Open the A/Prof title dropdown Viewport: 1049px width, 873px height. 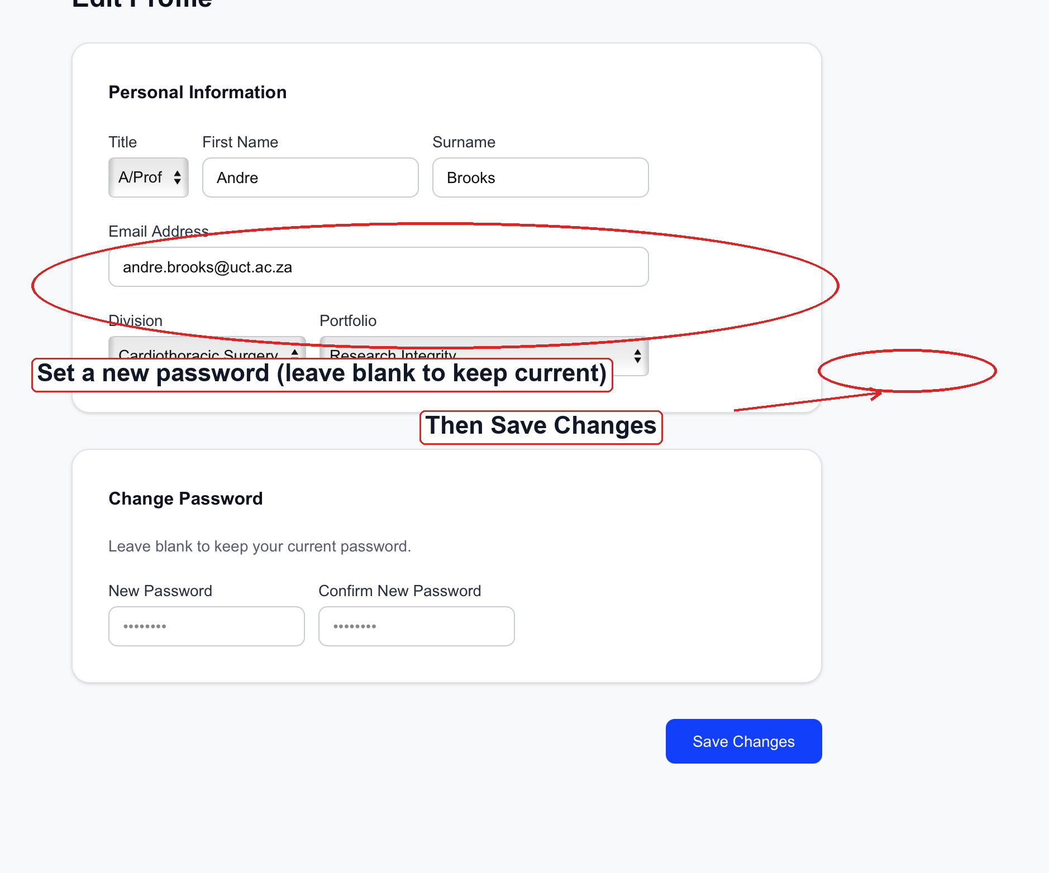[x=149, y=178]
